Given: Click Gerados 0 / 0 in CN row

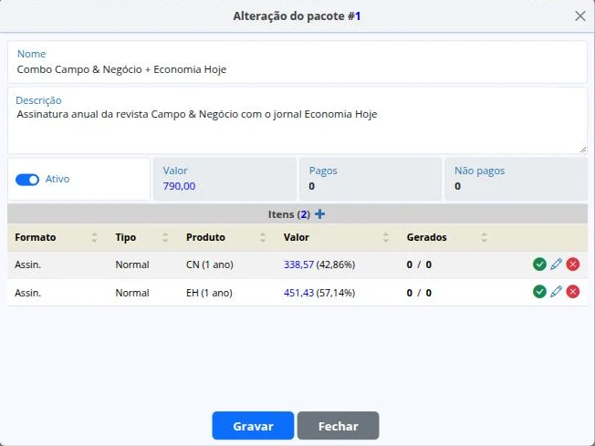Looking at the screenshot, I should tap(419, 264).
